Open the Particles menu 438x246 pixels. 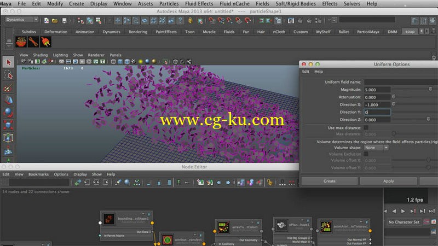click(x=169, y=4)
